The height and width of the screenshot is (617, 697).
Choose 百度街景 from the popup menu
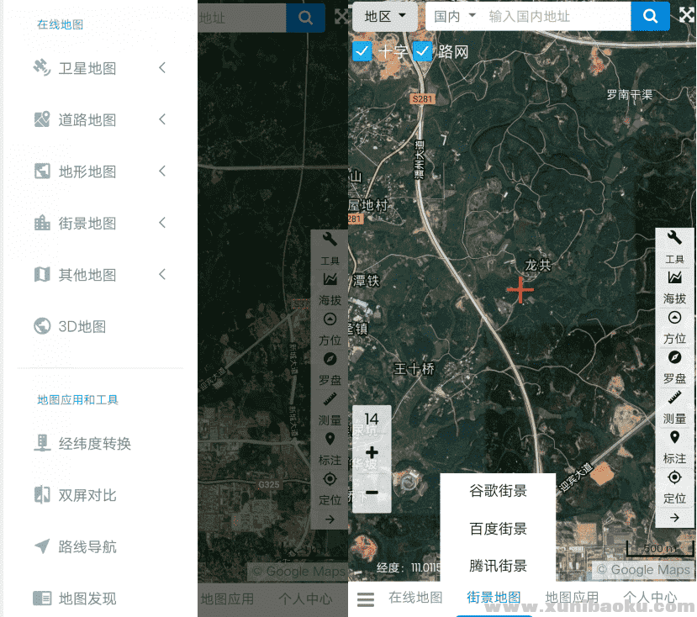(498, 529)
